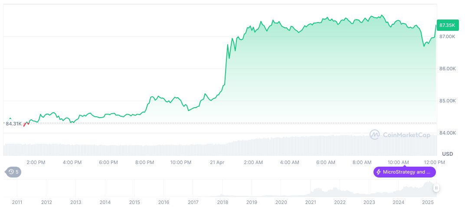Click the 86.00K price axis label
Image resolution: width=465 pixels, height=207 pixels.
tap(447, 69)
